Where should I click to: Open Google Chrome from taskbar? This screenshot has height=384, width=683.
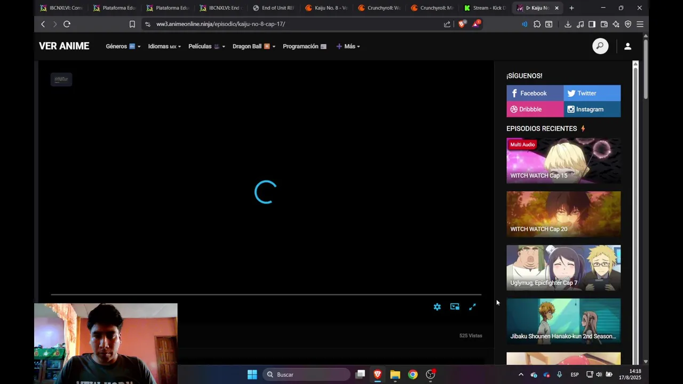click(412, 374)
